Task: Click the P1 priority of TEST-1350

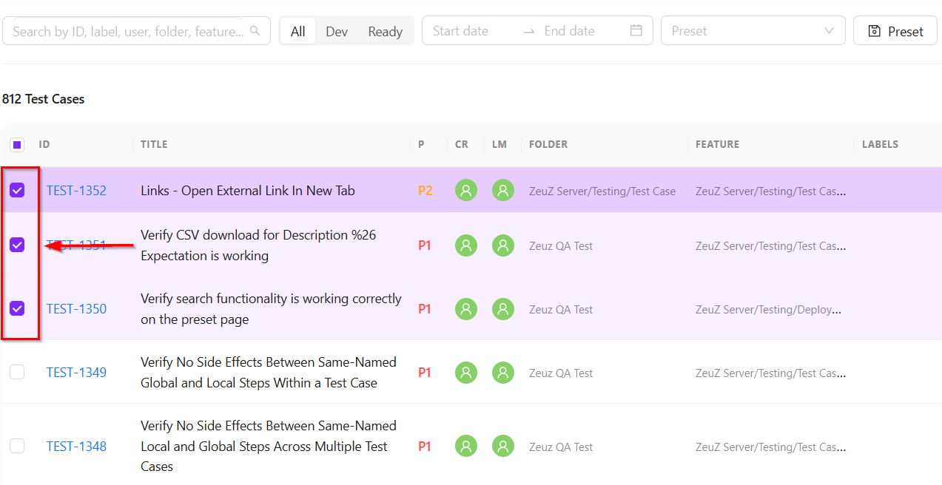Action: (424, 309)
